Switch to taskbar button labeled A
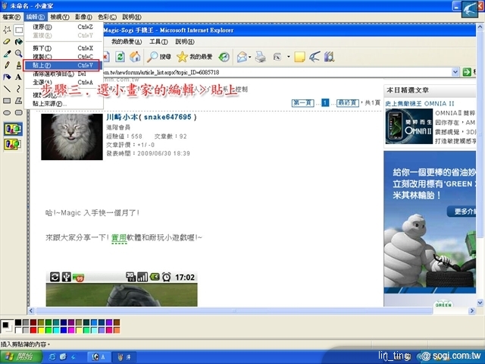 (x=99, y=357)
